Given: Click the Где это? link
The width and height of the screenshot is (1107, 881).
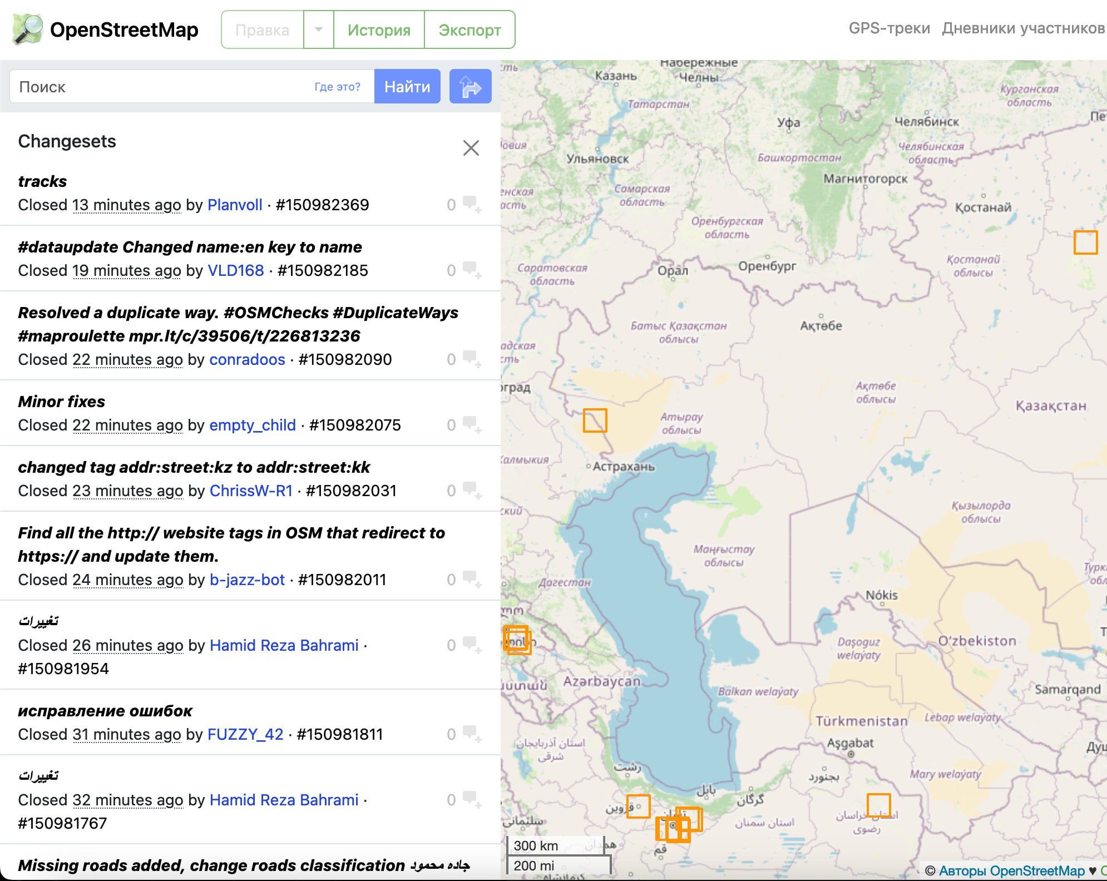Looking at the screenshot, I should click(337, 87).
